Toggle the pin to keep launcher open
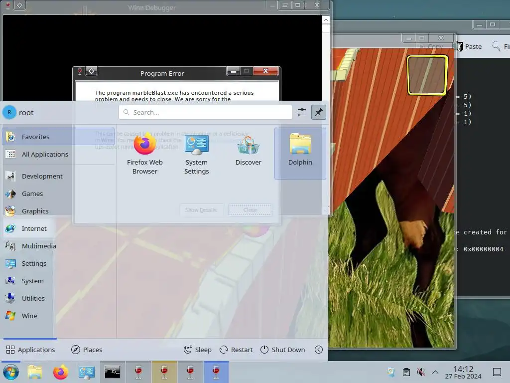The image size is (510, 383). (318, 112)
